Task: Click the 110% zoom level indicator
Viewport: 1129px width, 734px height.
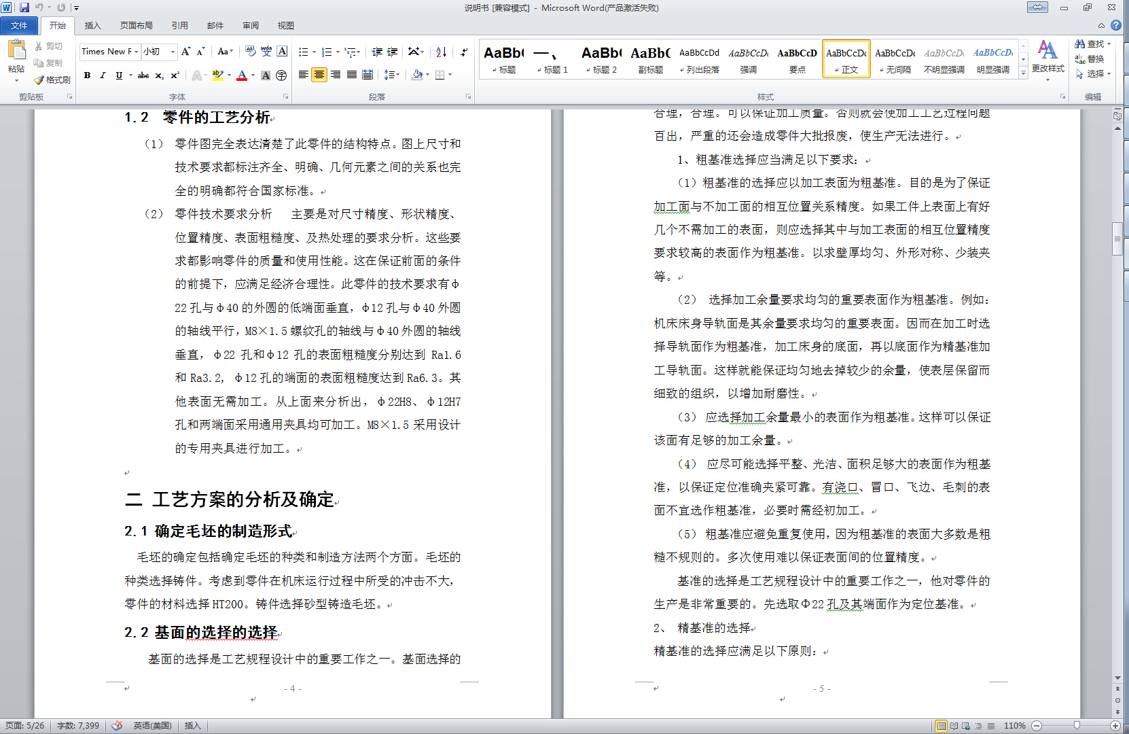Action: (1014, 726)
